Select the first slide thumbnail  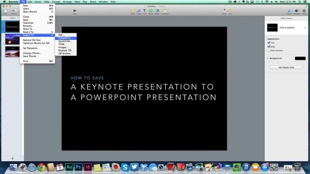coord(12,27)
